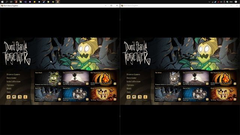Open the Twitch Drops card in right window
Screen dimensions: 240x135
pyautogui.click(x=223, y=78)
